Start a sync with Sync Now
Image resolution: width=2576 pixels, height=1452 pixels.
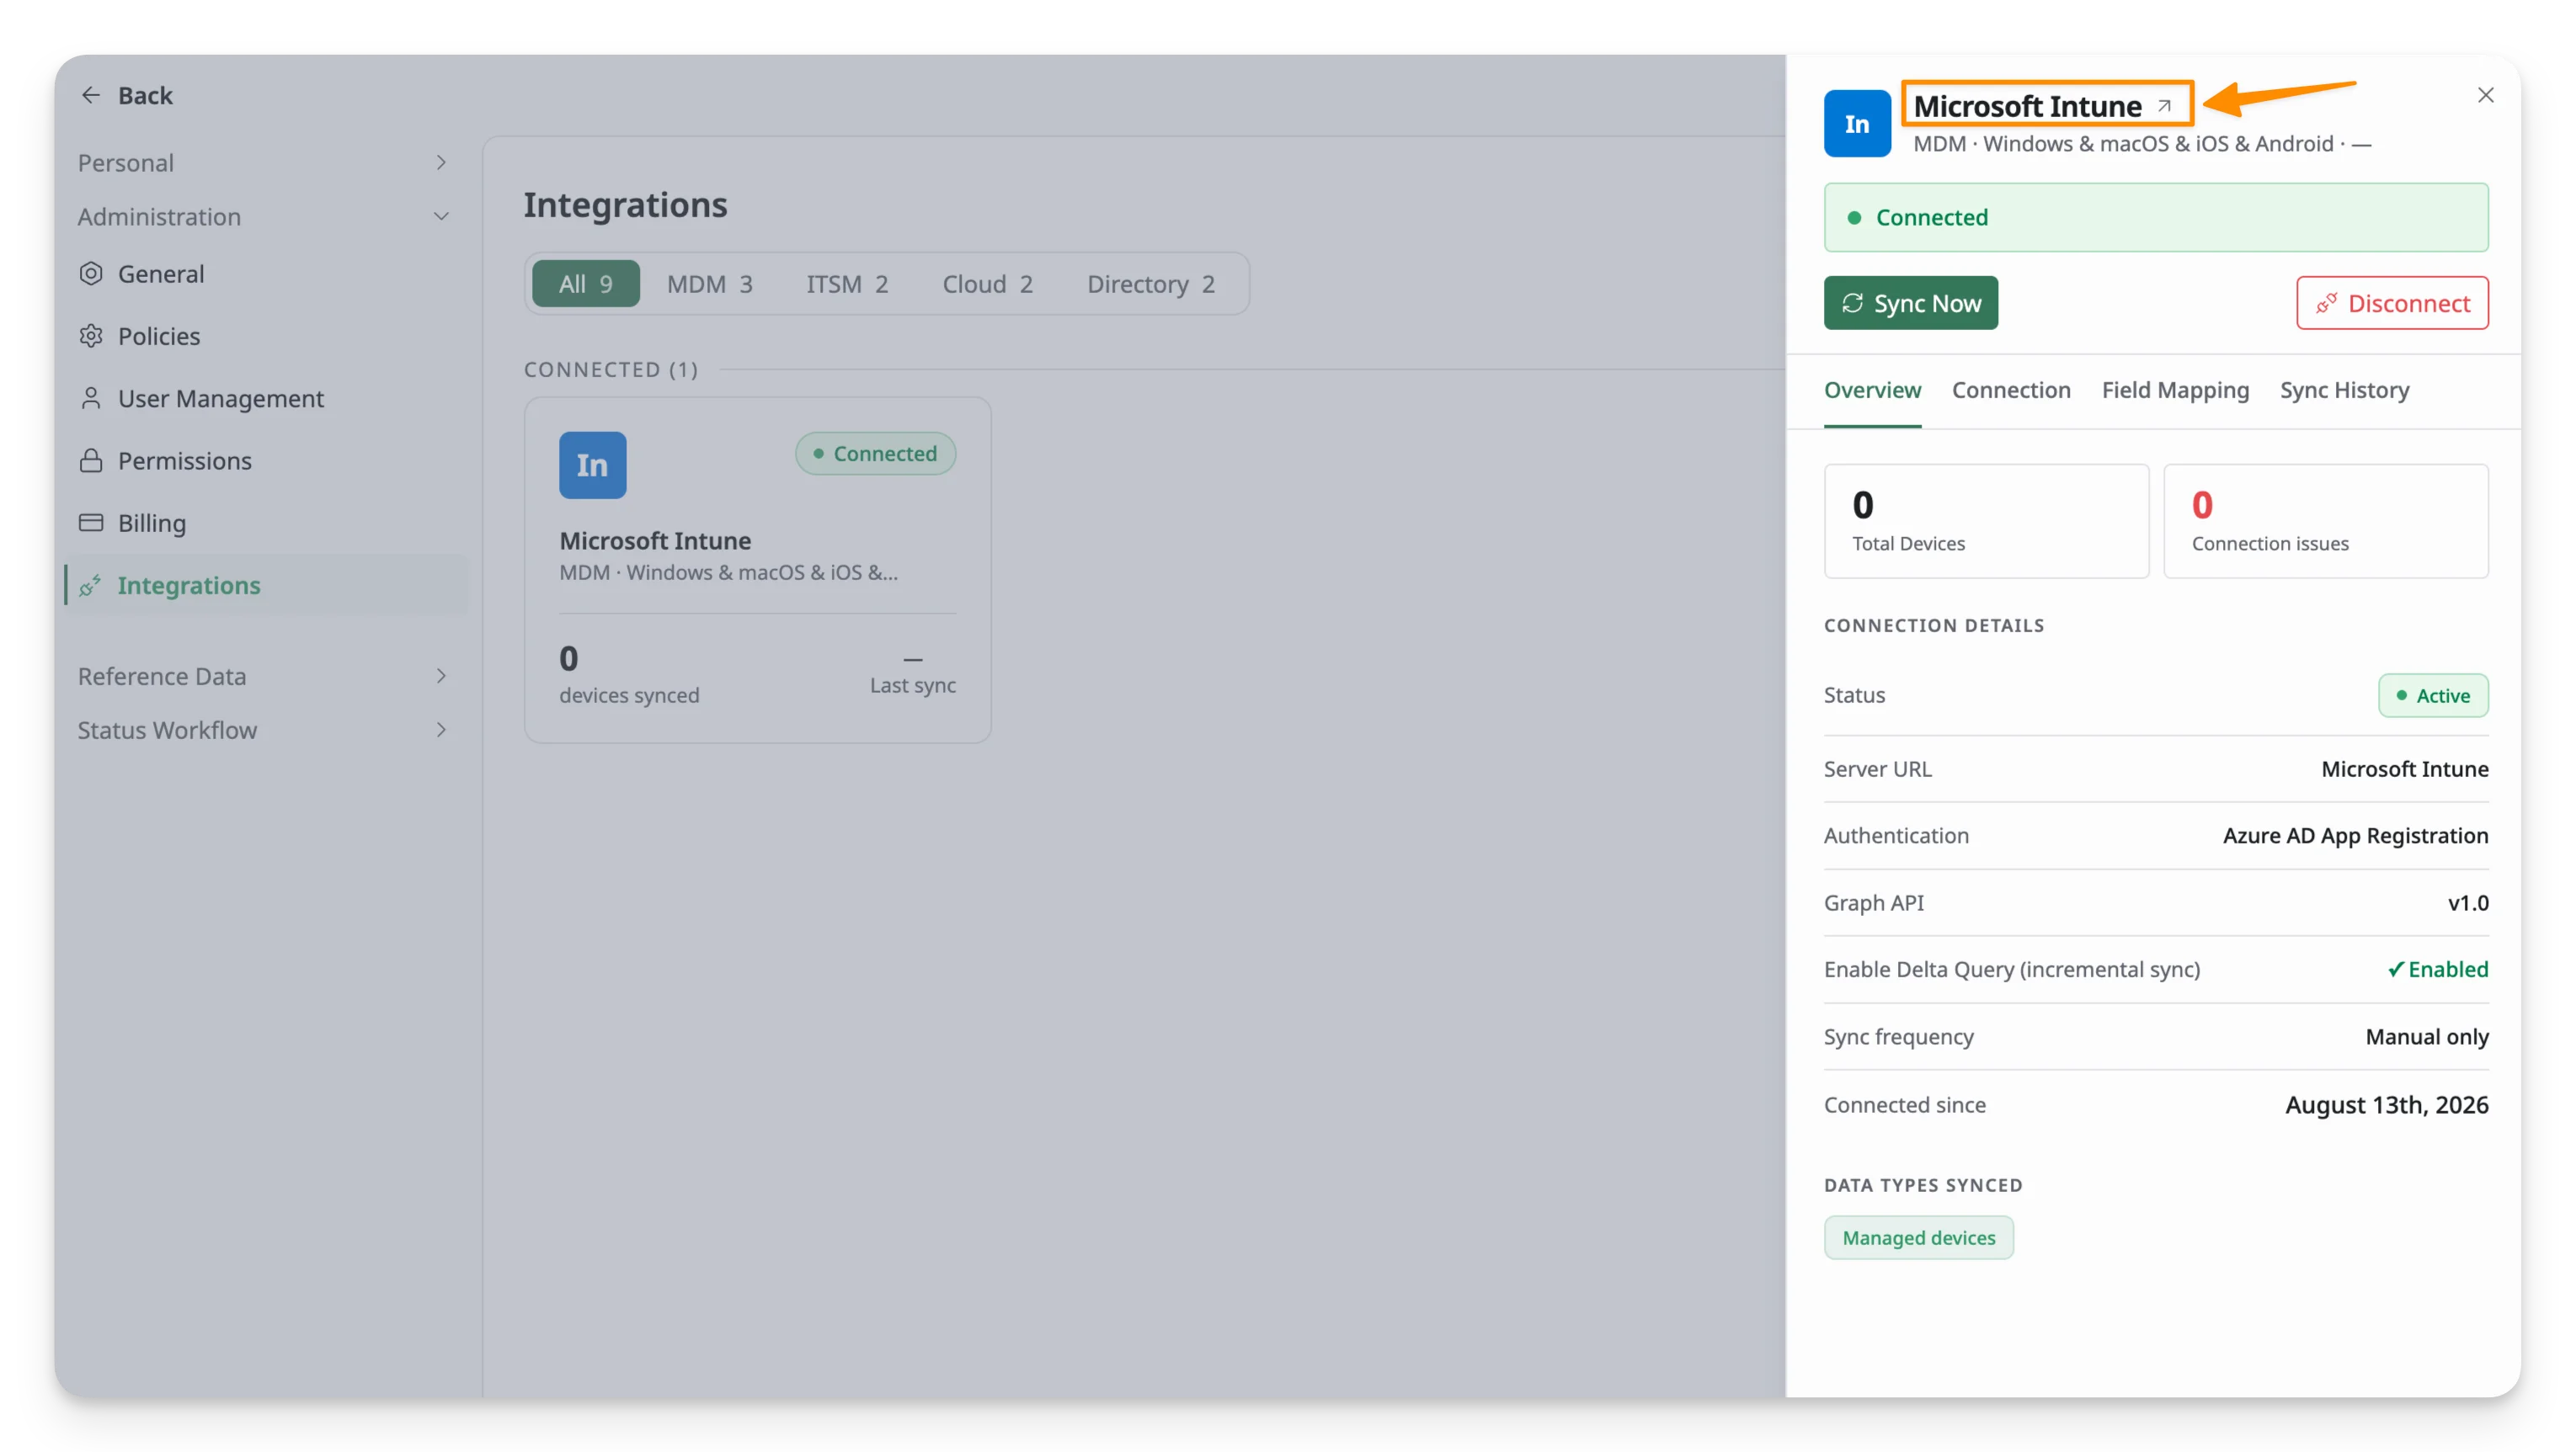[1911, 303]
